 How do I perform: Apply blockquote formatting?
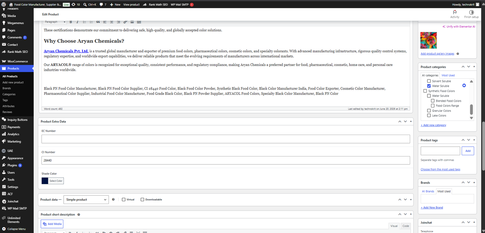pyautogui.click(x=98, y=22)
